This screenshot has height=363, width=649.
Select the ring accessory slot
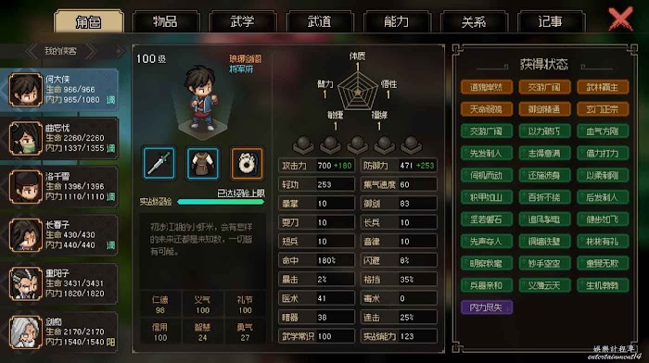[x=247, y=163]
